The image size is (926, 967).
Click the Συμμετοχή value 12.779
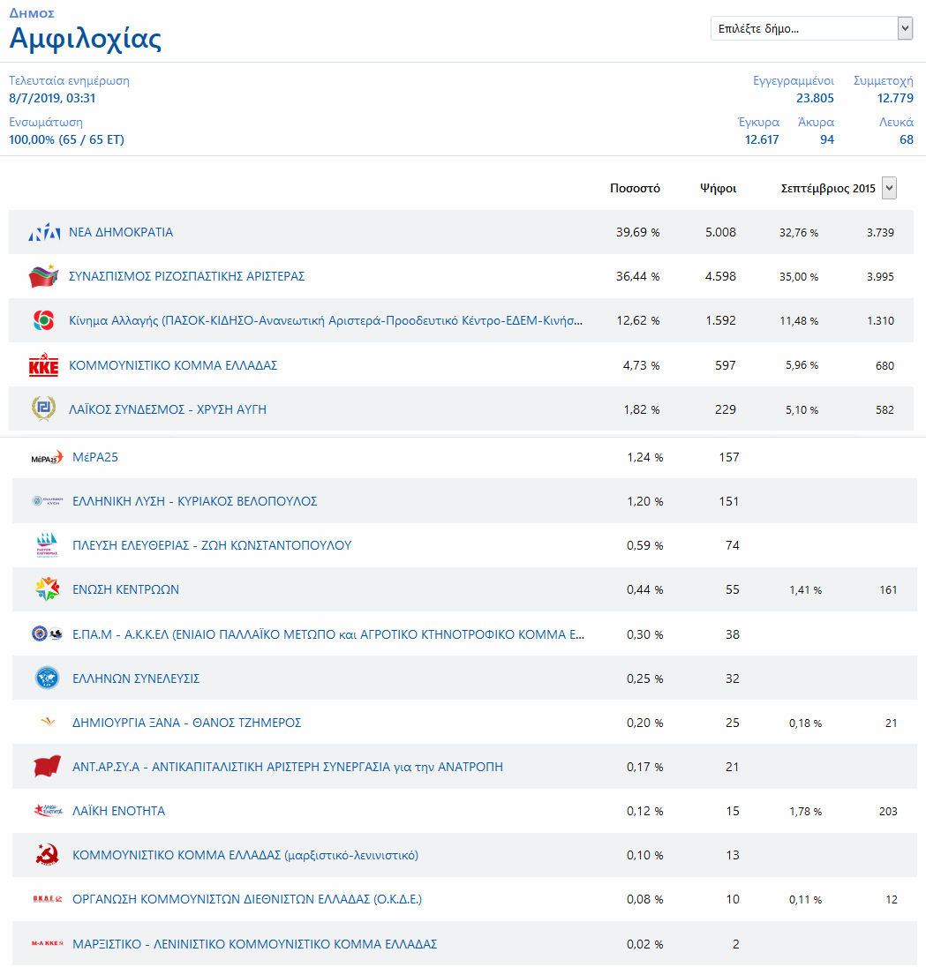pyautogui.click(x=895, y=98)
